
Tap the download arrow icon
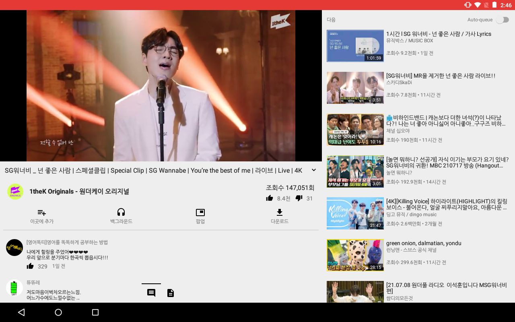click(280, 212)
